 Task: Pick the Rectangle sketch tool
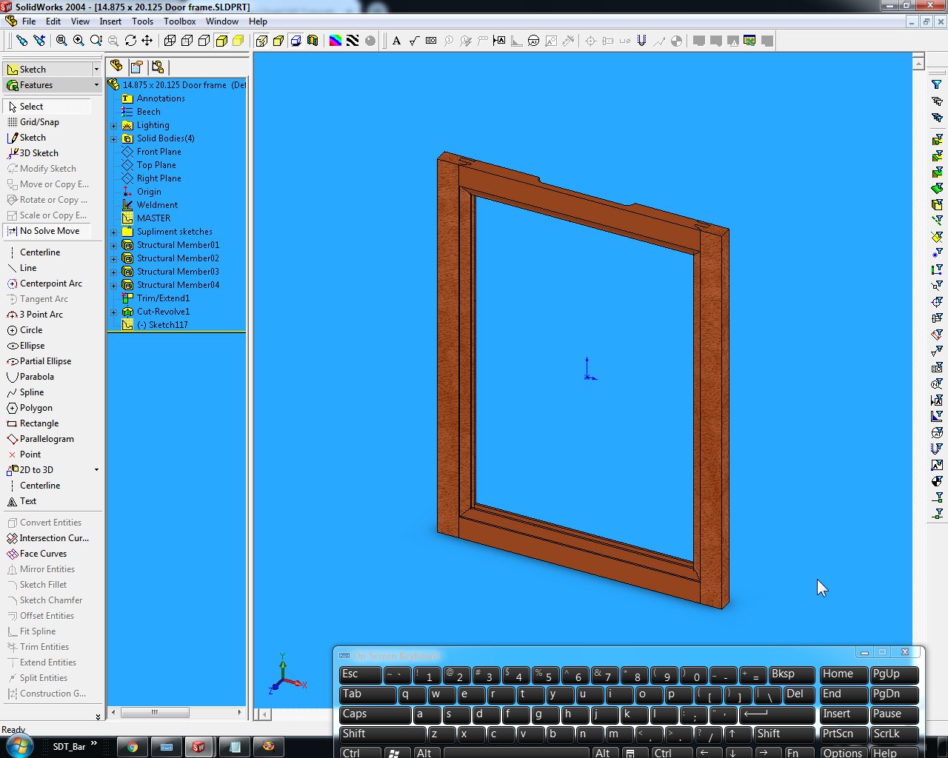pyautogui.click(x=39, y=423)
